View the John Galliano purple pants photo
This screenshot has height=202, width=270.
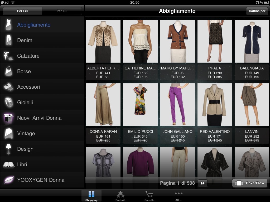coord(177,105)
